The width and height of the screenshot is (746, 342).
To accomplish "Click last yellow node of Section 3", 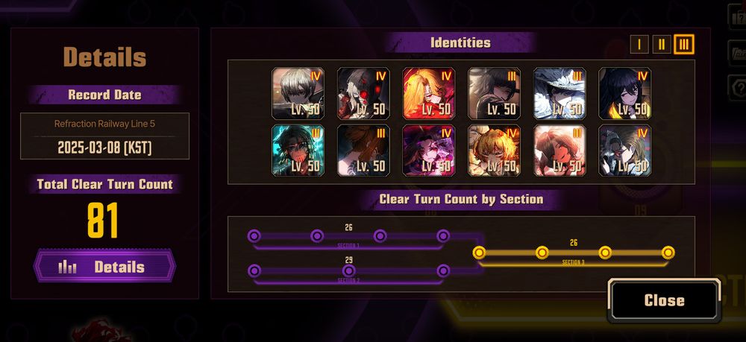I will 668,253.
